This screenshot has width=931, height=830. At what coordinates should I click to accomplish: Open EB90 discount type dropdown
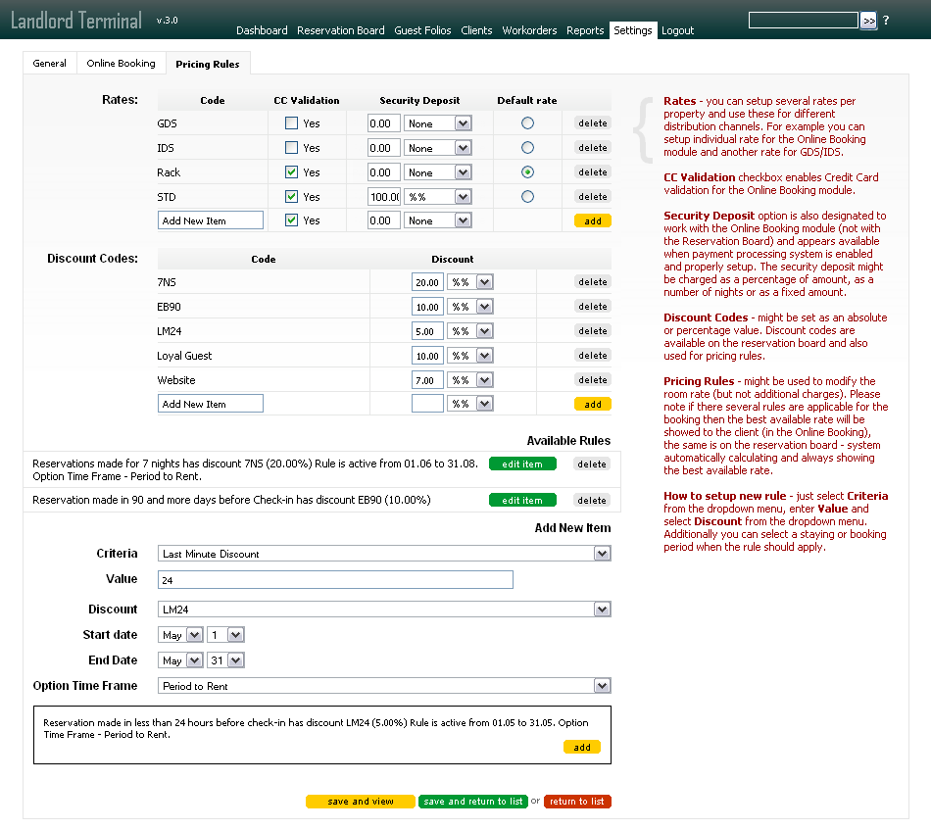pos(469,307)
